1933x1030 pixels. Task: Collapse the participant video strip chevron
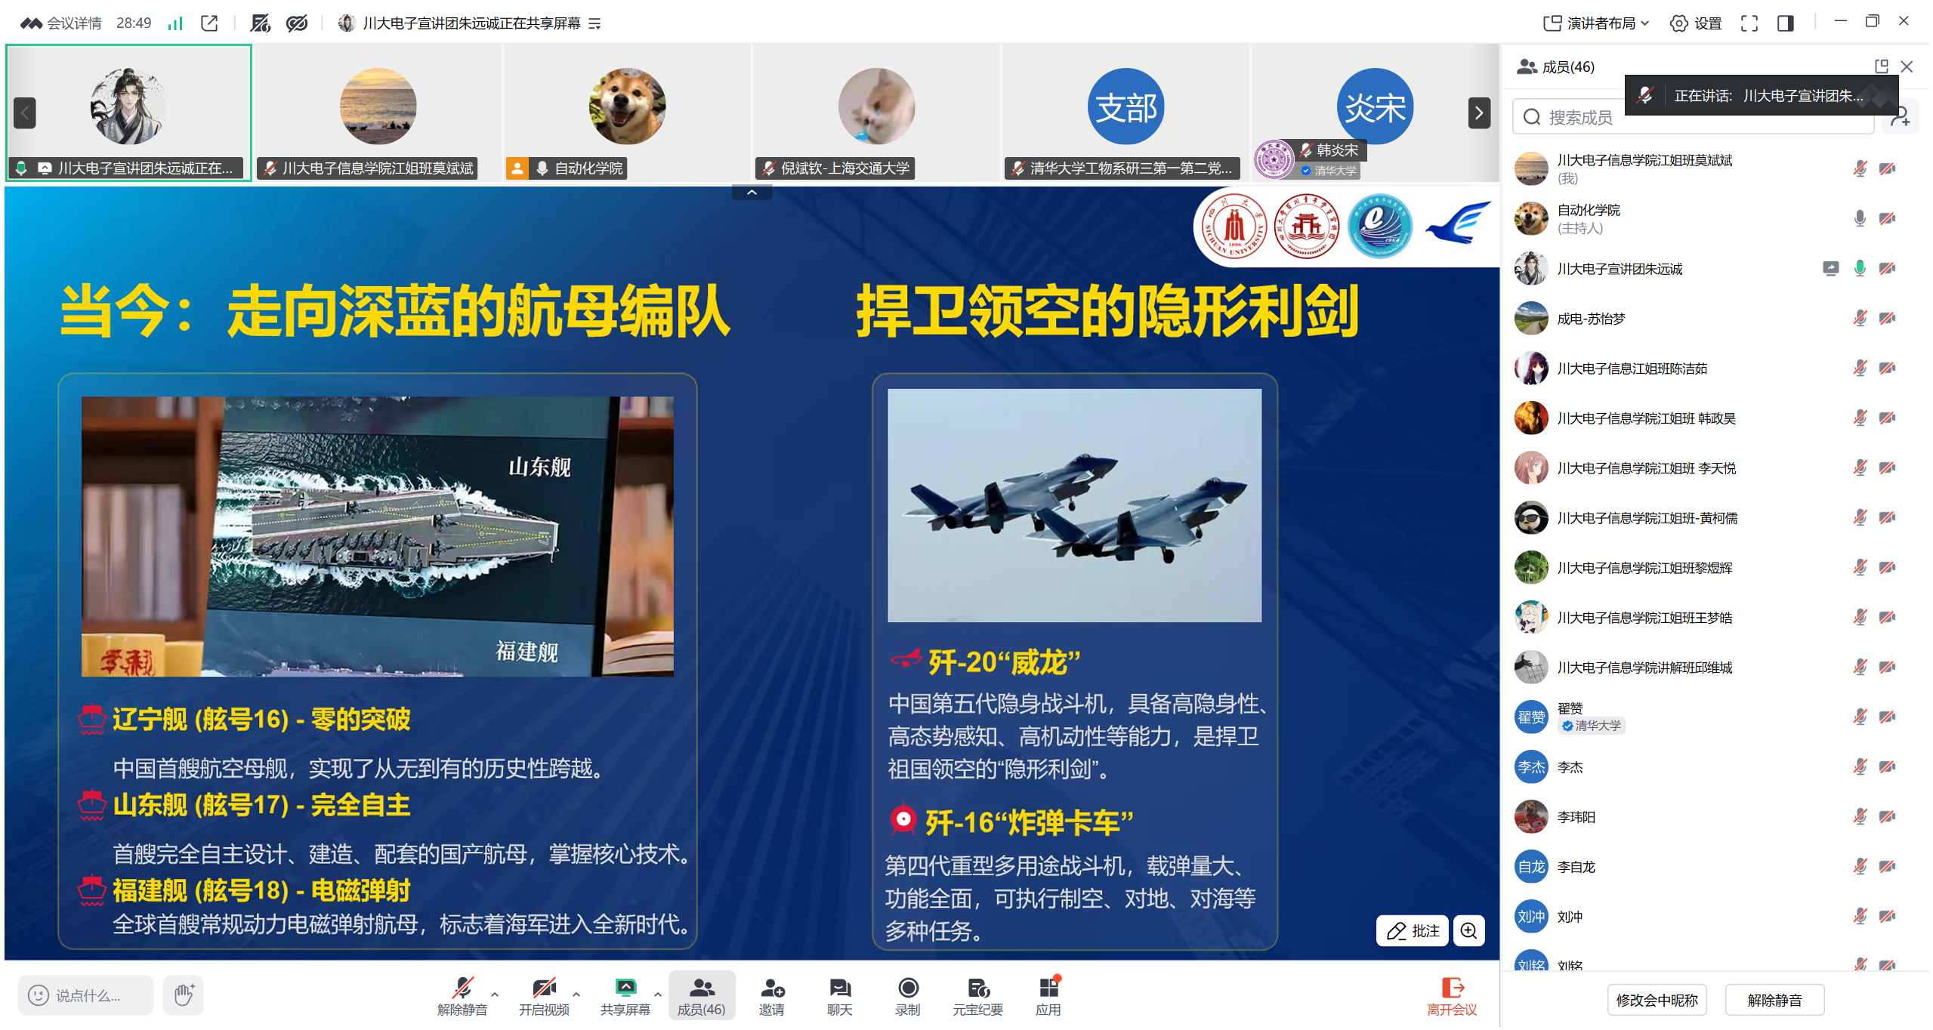click(752, 193)
